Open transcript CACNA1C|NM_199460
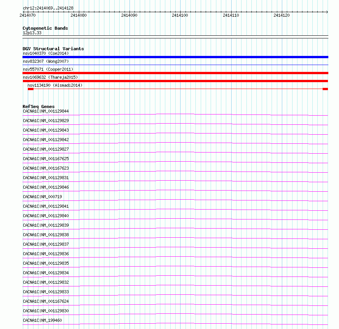 click(42, 320)
